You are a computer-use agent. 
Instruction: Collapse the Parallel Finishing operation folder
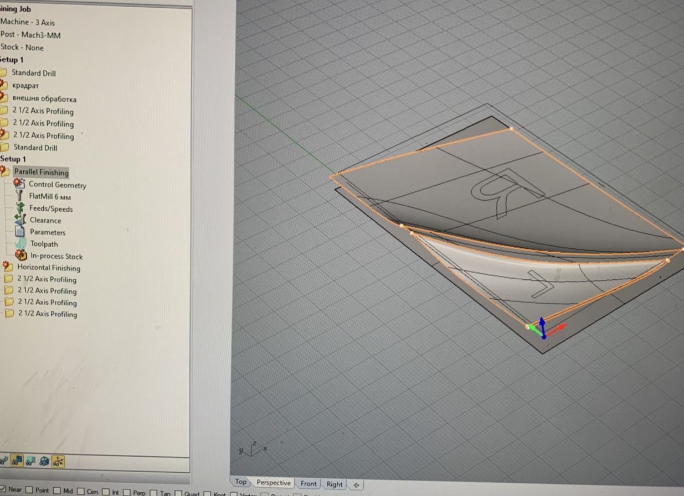point(5,171)
